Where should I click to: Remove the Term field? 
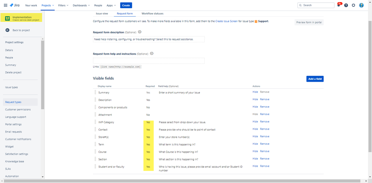(264, 144)
